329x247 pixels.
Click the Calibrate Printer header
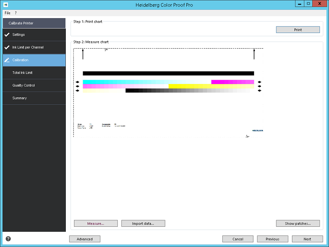(x=34, y=23)
